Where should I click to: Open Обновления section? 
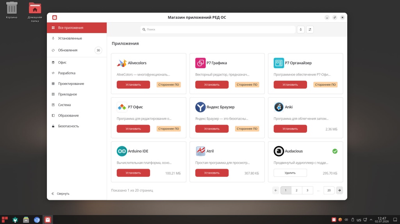(x=77, y=50)
